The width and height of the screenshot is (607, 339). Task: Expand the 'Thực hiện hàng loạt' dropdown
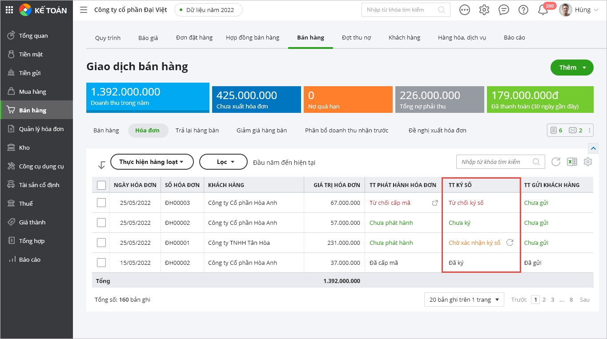[152, 162]
